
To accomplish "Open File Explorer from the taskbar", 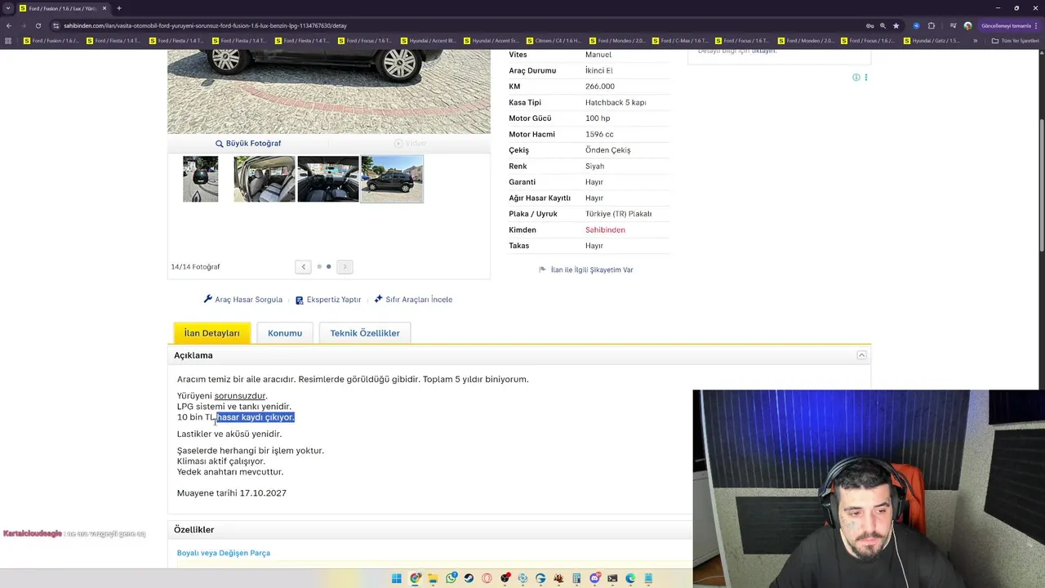I will pos(433,578).
